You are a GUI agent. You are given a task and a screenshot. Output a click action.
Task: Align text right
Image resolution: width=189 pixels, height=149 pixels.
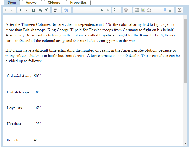click(x=89, y=10)
